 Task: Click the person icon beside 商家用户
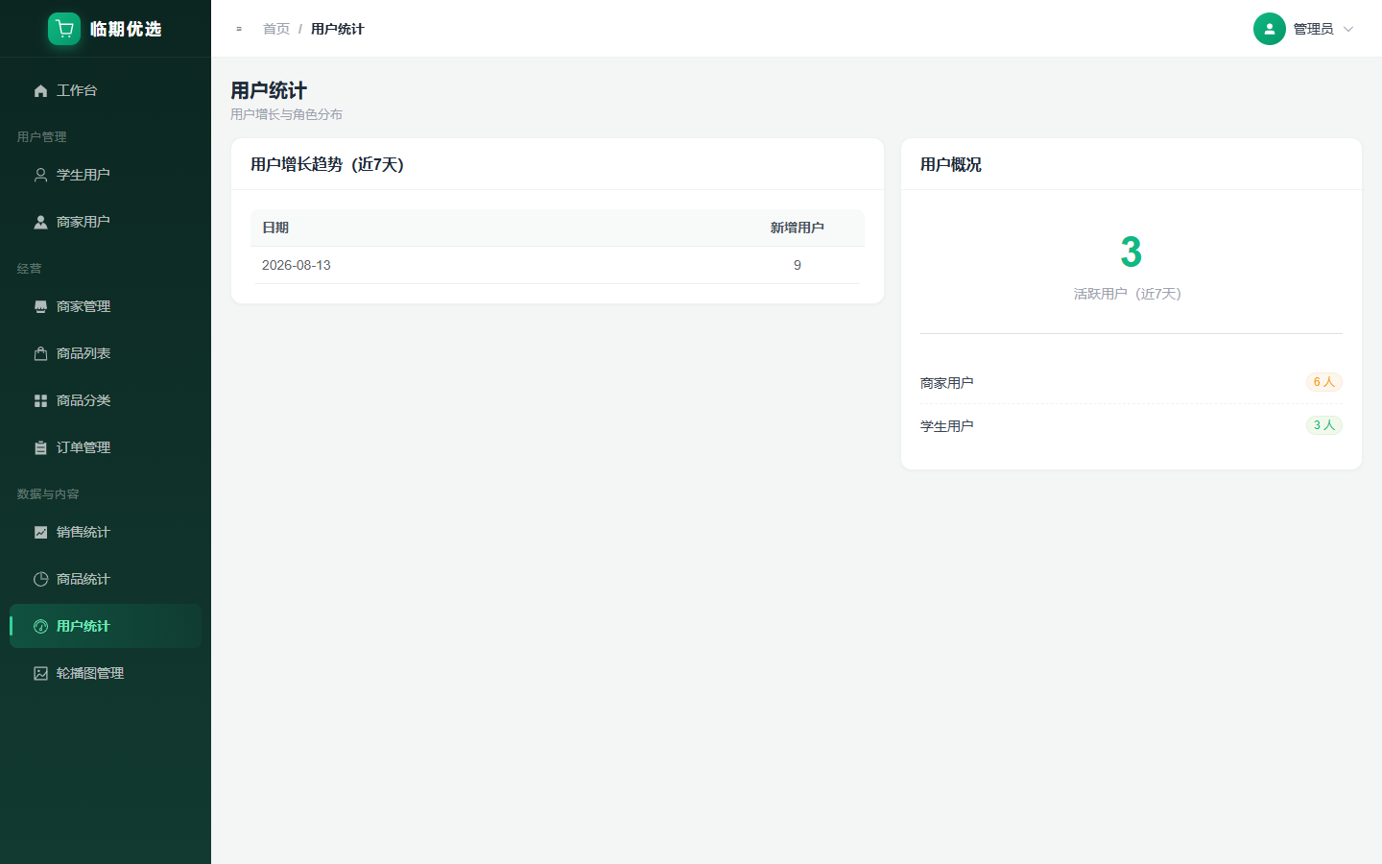click(40, 222)
